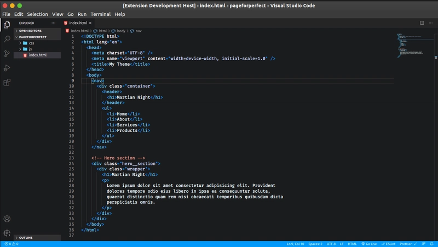The image size is (438, 247).
Task: Expand the js folder
Action: [x=37, y=49]
